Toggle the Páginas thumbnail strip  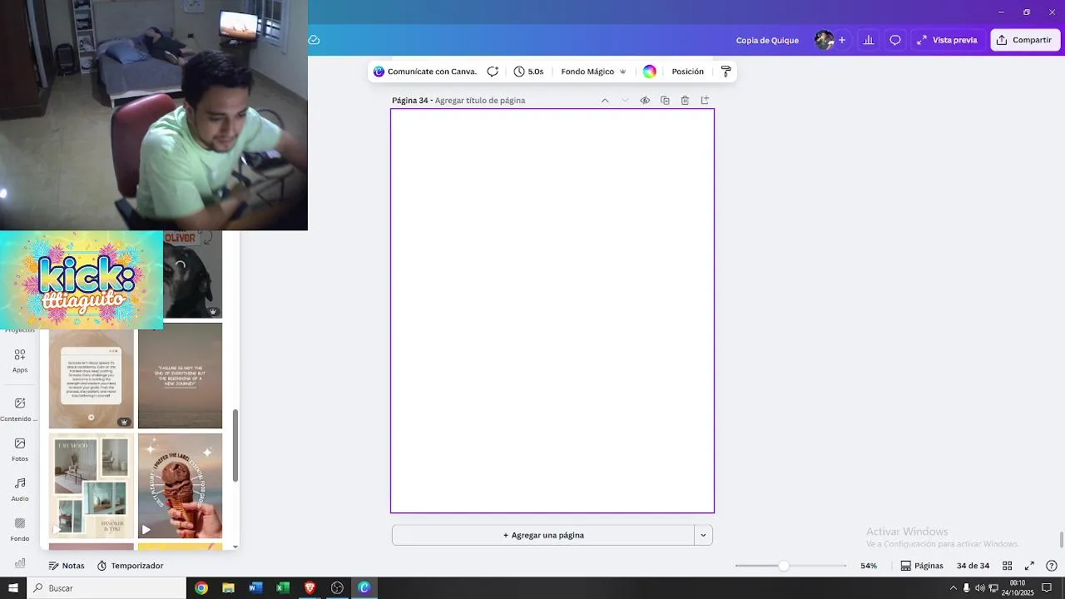[922, 566]
